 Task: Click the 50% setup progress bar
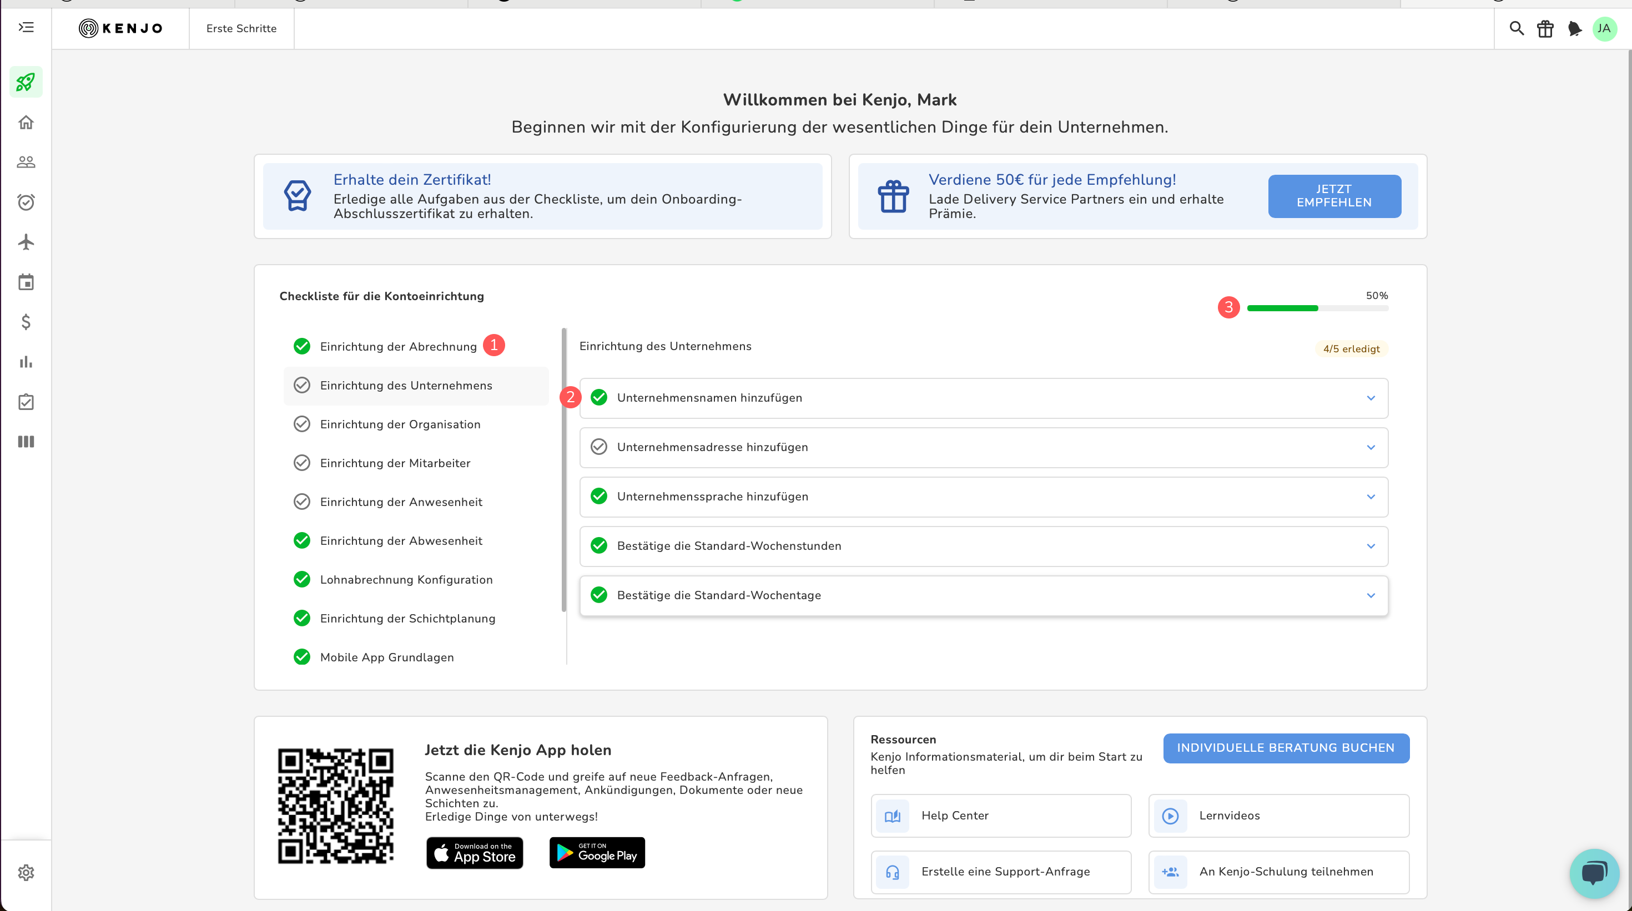[x=1317, y=308]
